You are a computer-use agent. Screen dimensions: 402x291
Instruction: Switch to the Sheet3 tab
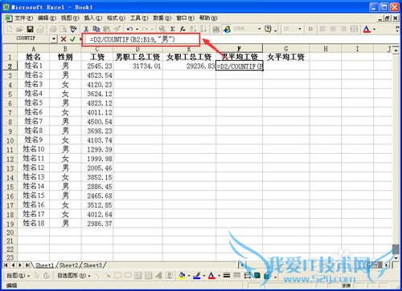(x=92, y=265)
